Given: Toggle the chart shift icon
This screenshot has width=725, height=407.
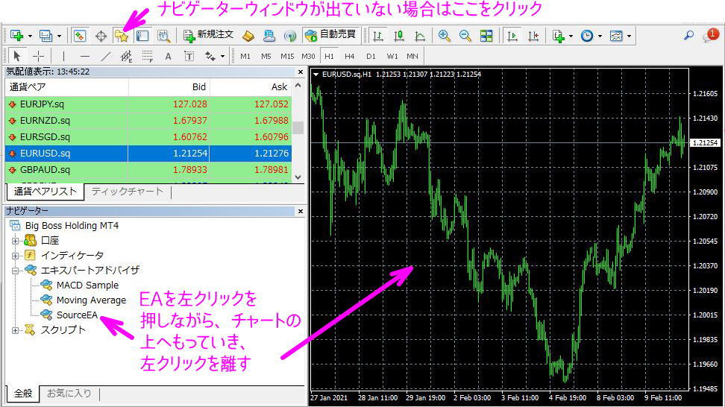Looking at the screenshot, I should 533,36.
